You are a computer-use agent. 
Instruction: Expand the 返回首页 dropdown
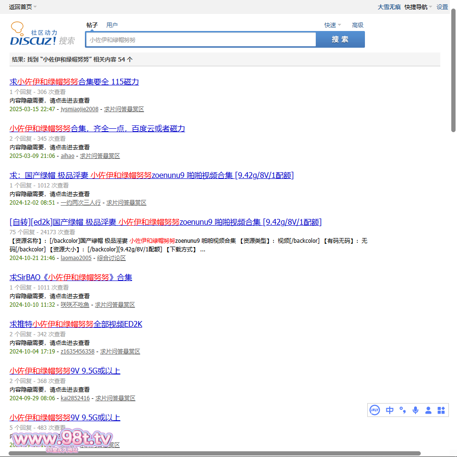point(22,7)
